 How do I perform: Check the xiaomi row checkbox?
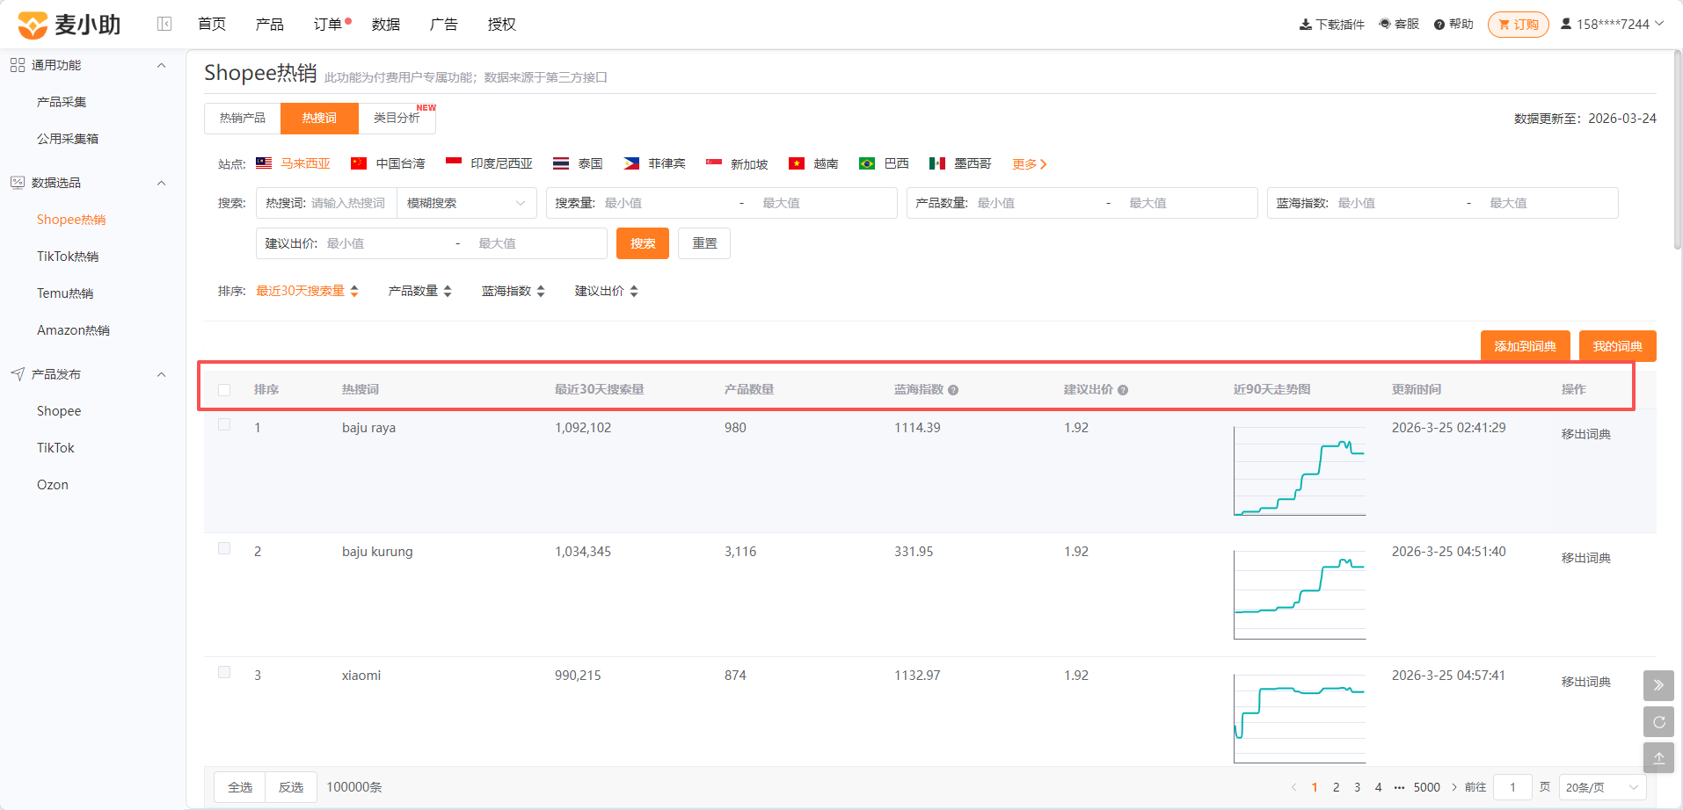click(x=224, y=672)
